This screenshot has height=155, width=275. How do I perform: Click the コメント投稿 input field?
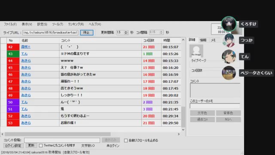tap(62, 140)
